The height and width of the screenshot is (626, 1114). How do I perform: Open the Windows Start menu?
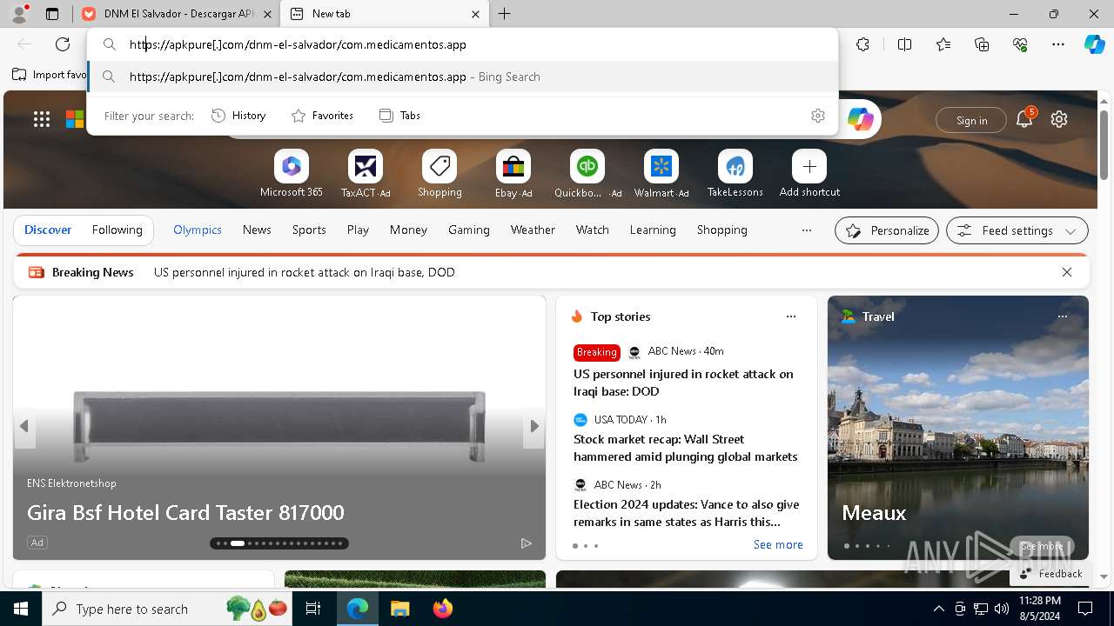pos(21,609)
